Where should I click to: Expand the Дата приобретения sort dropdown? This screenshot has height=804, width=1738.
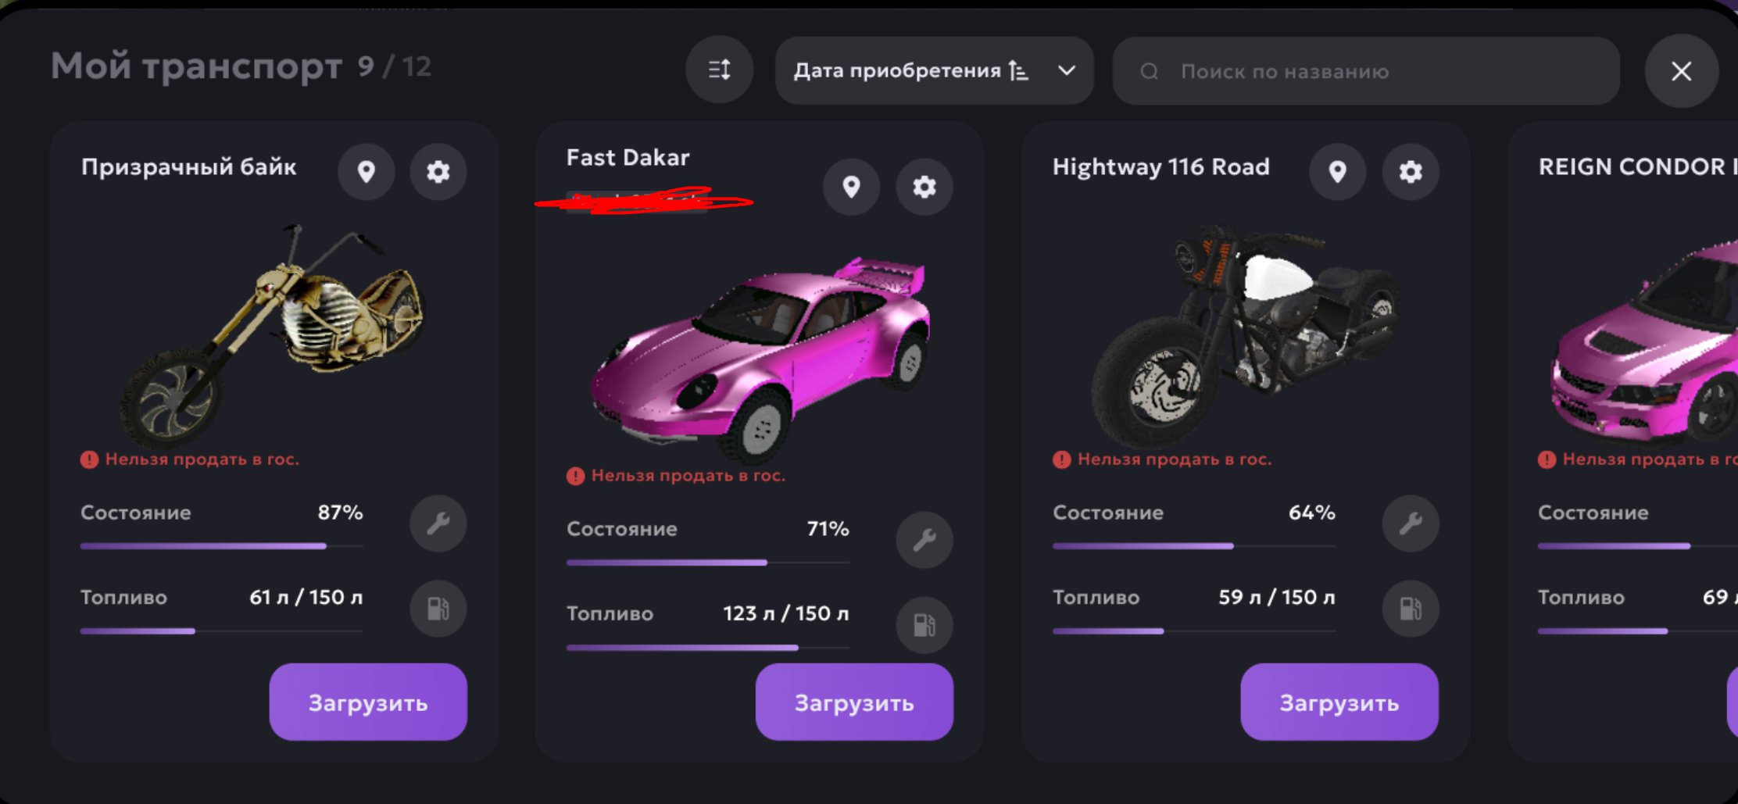pyautogui.click(x=934, y=70)
